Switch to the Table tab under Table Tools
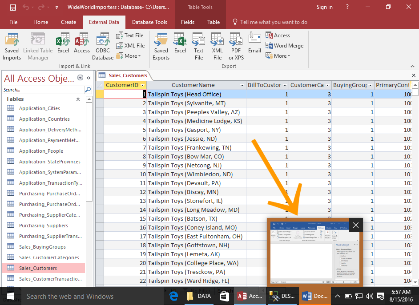Viewport: 419px width, 305px height. 214,22
